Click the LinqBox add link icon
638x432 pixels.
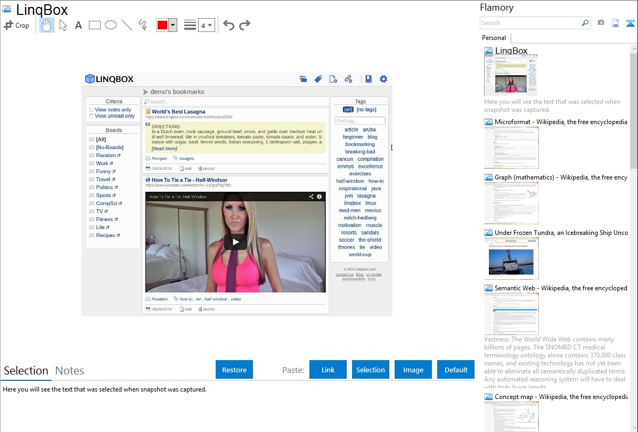click(x=348, y=79)
